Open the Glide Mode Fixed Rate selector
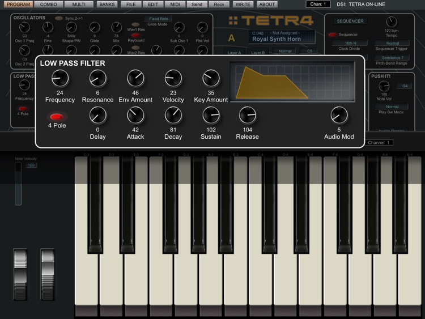Viewport: 425px width, 319px height. click(x=158, y=19)
